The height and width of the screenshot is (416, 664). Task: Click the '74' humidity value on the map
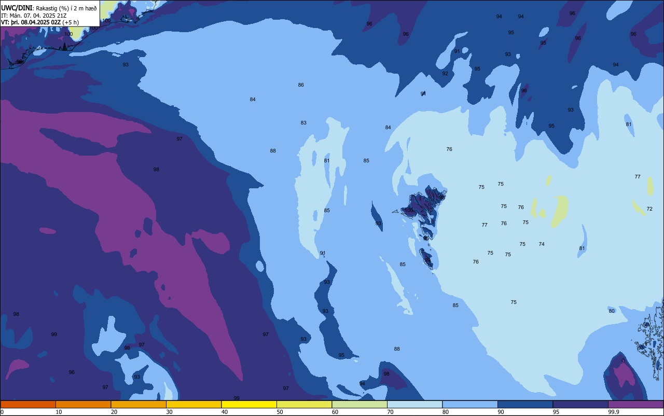tap(542, 244)
